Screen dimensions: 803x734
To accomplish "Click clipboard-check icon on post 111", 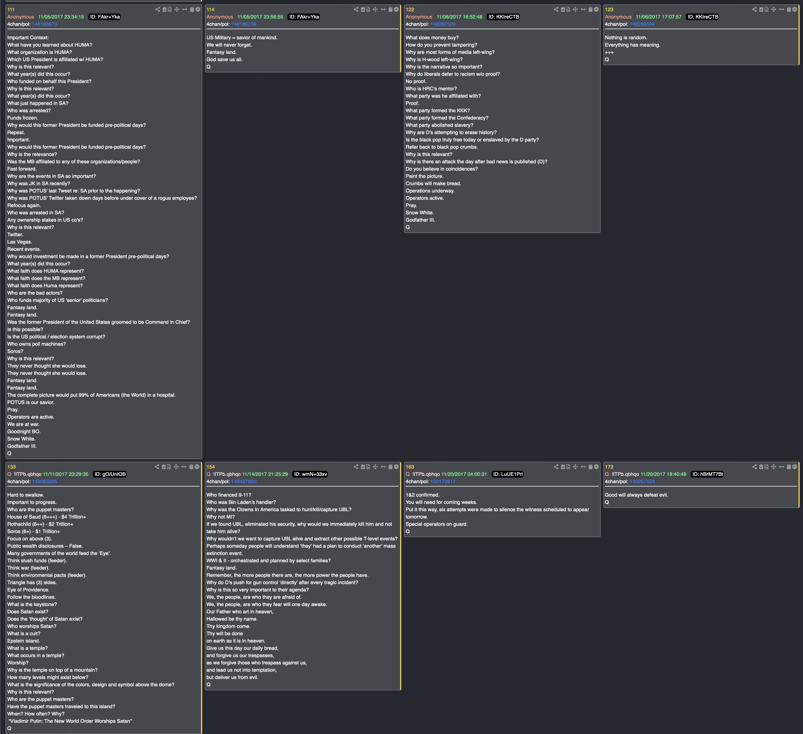I will pos(165,9).
